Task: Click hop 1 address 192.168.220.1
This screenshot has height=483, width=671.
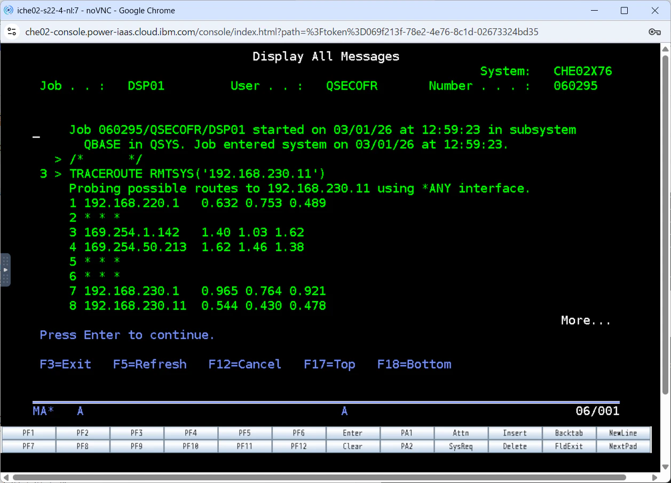Action: 132,203
